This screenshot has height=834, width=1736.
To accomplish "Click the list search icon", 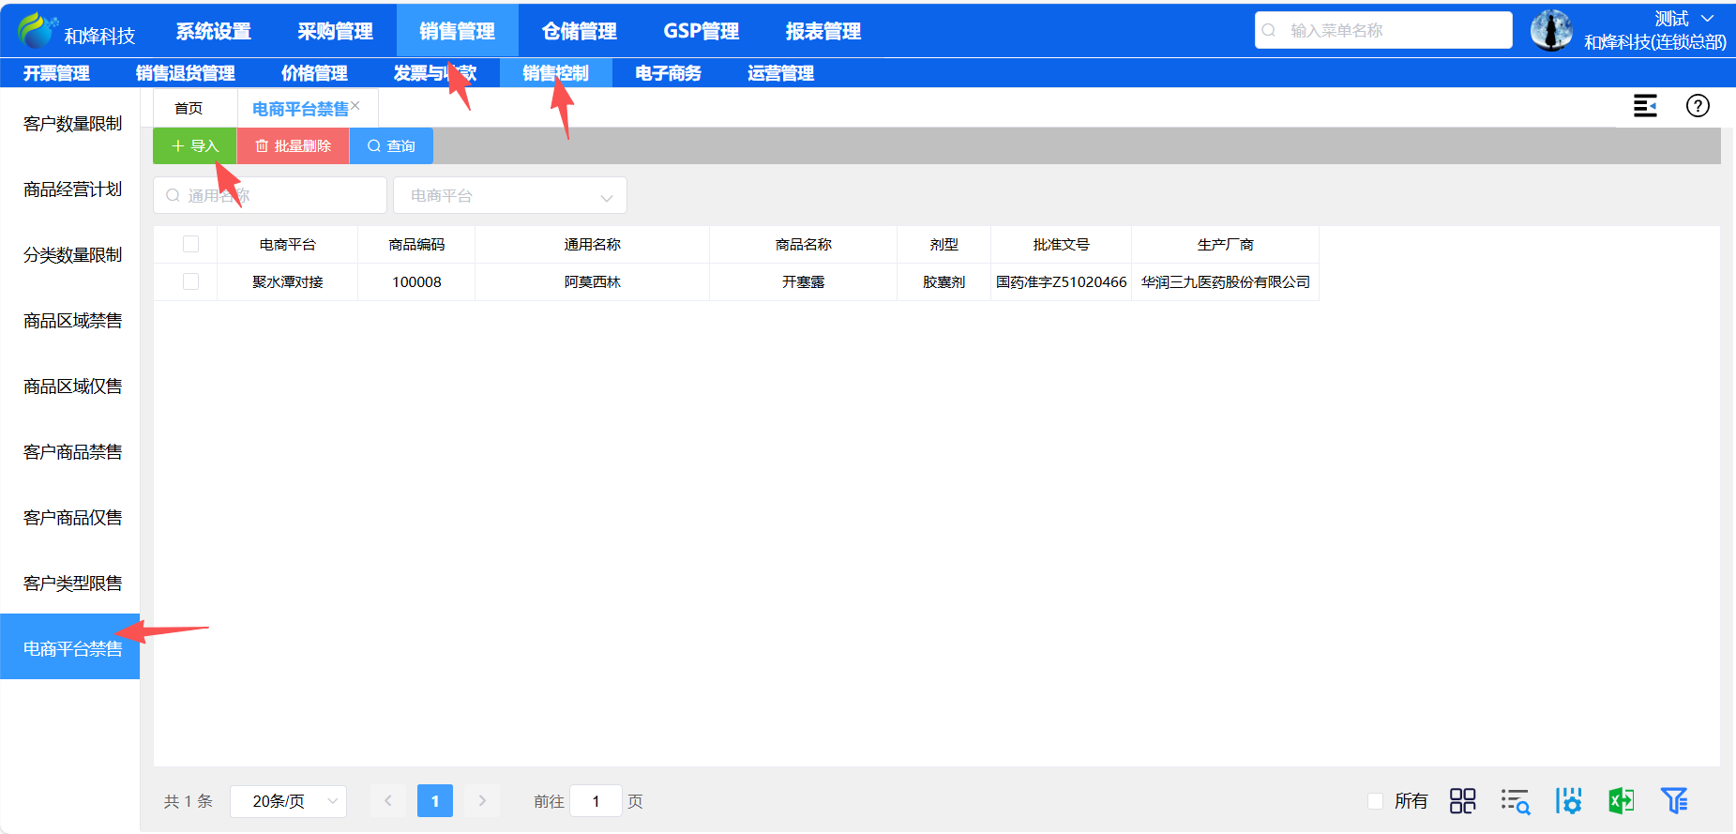I will pyautogui.click(x=1515, y=800).
